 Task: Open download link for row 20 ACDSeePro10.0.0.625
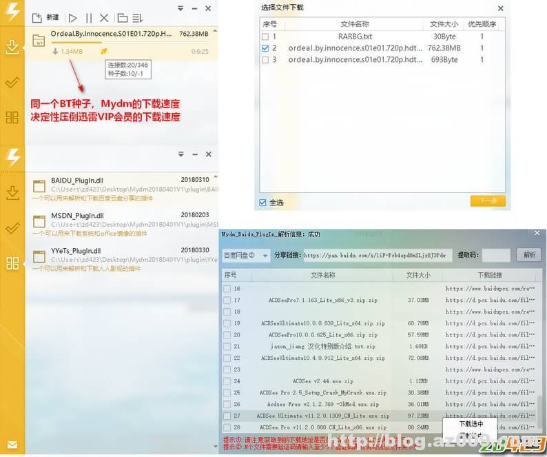(490, 335)
